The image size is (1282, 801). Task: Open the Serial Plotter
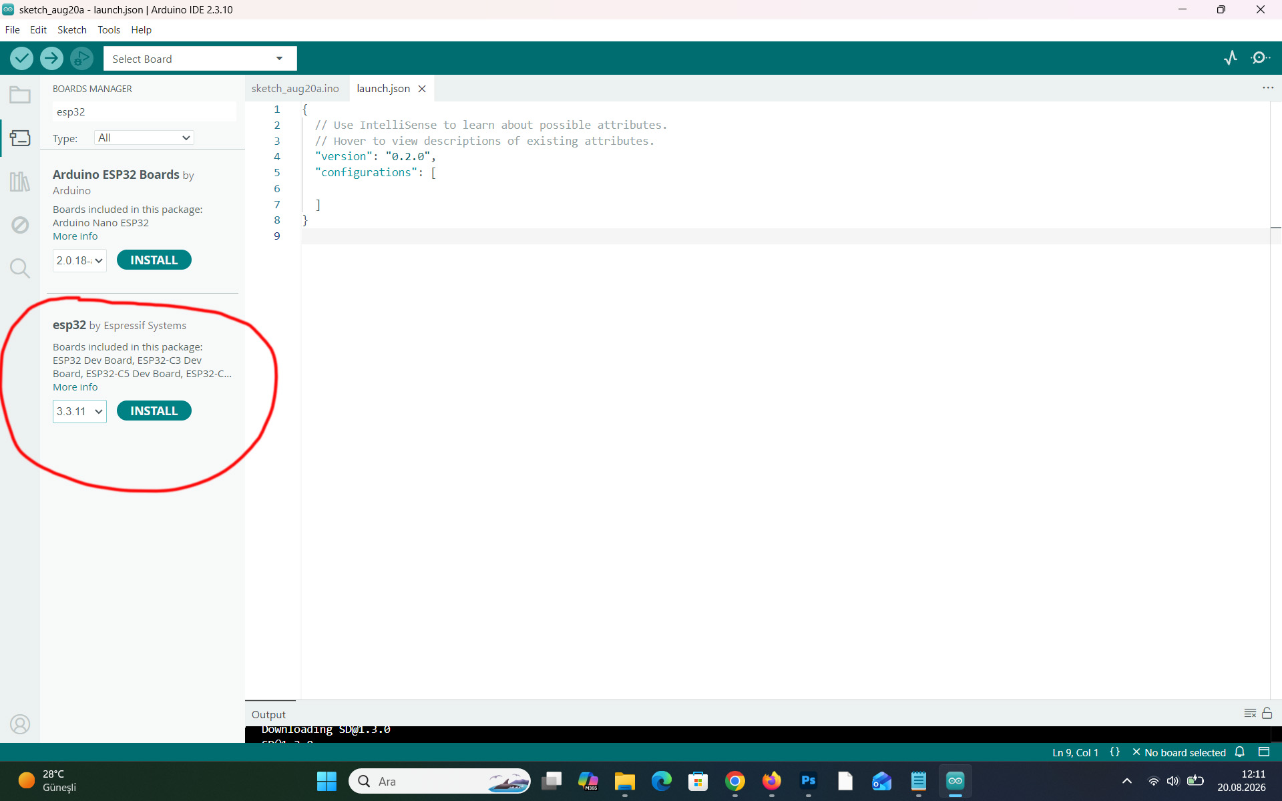tap(1231, 58)
